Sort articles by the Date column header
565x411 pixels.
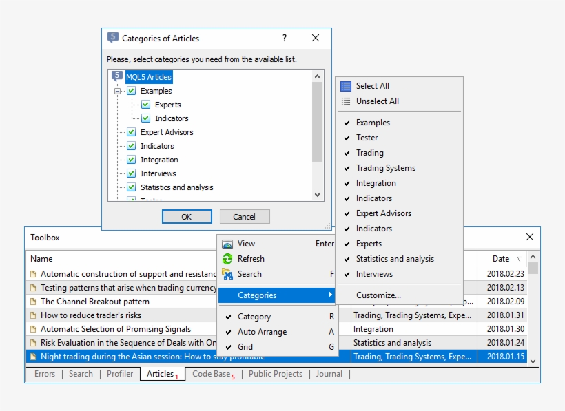pyautogui.click(x=501, y=259)
